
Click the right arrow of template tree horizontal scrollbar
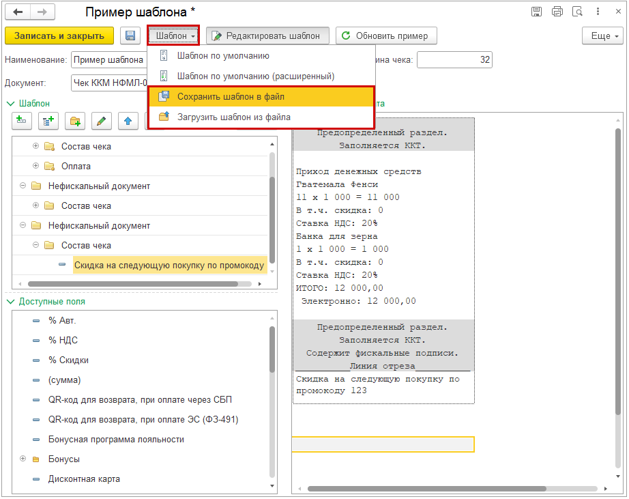pyautogui.click(x=259, y=284)
